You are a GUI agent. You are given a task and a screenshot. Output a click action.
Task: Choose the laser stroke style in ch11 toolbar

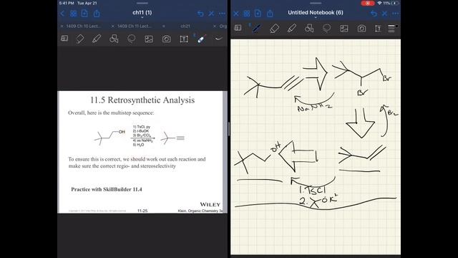pos(218,39)
